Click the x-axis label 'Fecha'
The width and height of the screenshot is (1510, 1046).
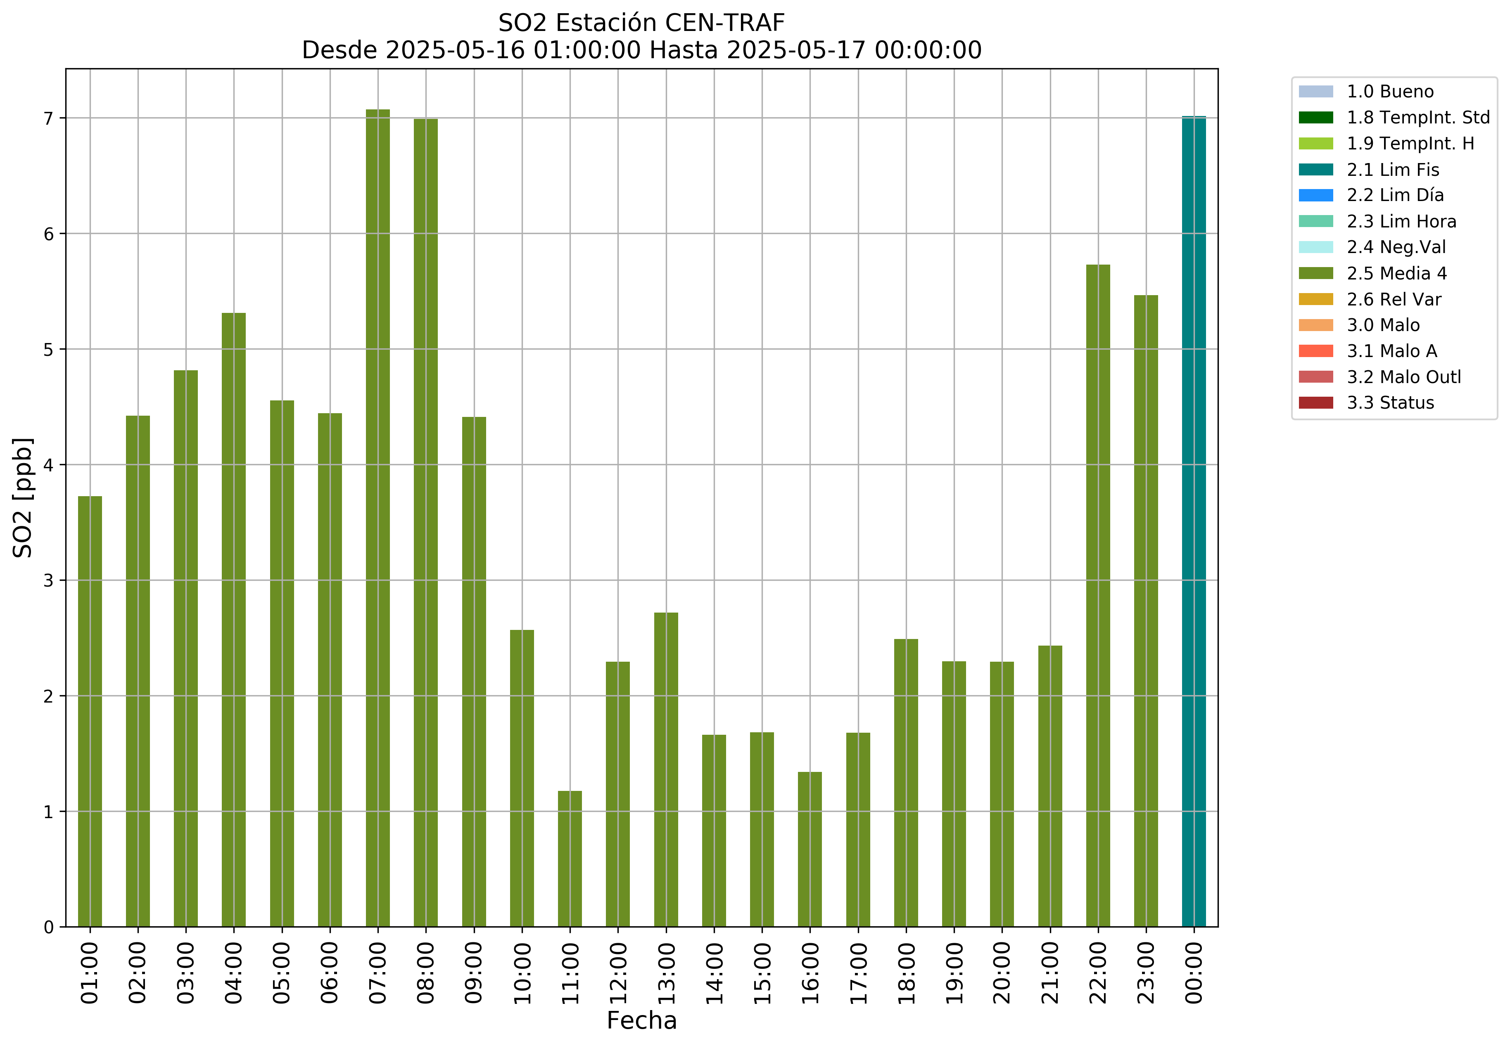[641, 1020]
